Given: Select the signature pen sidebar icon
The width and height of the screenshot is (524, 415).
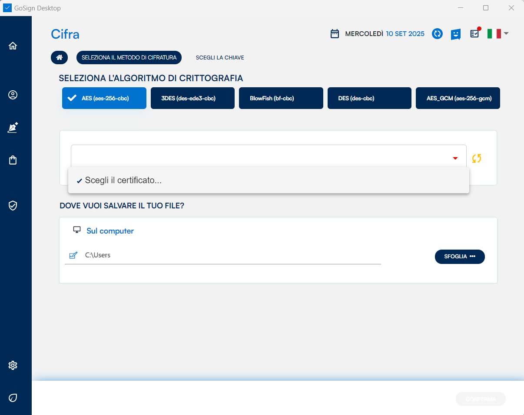Looking at the screenshot, I should (13, 128).
